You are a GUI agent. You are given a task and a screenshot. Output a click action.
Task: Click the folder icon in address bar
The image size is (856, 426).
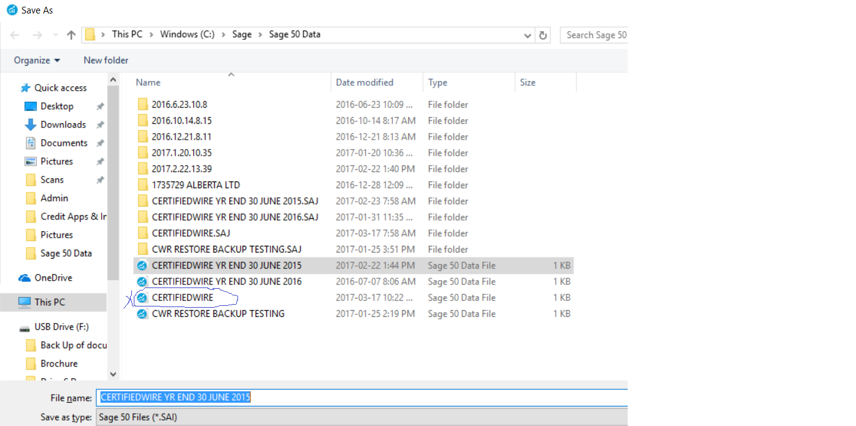click(x=90, y=34)
